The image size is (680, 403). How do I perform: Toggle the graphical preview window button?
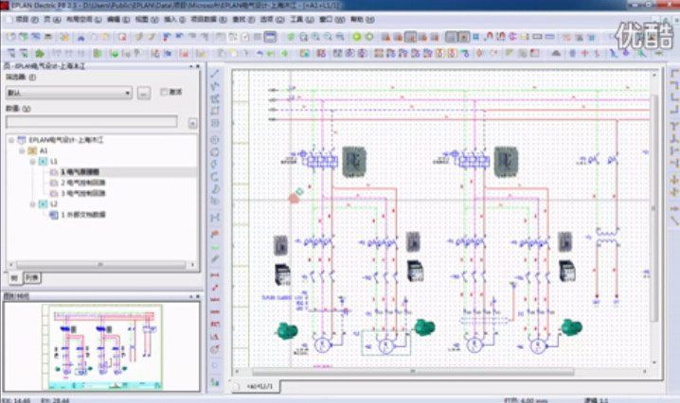270,37
